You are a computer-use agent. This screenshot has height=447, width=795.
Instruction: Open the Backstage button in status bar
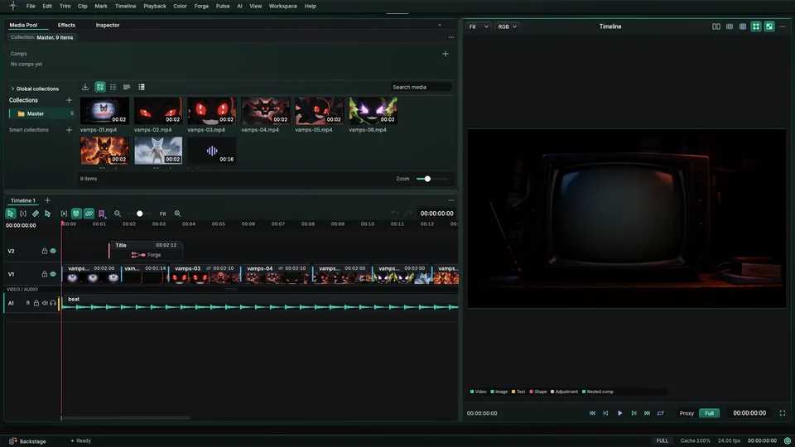[28, 441]
